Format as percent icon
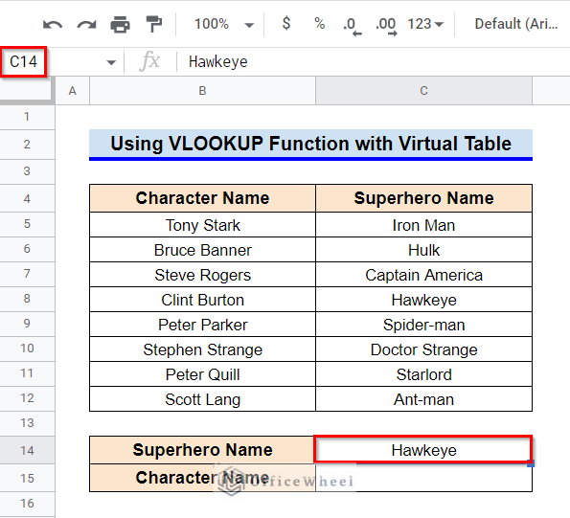Image resolution: width=570 pixels, height=518 pixels. coord(320,24)
